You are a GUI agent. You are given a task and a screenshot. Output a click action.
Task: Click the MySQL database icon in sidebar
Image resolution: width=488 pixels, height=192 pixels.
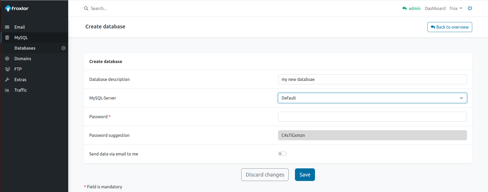click(7, 38)
